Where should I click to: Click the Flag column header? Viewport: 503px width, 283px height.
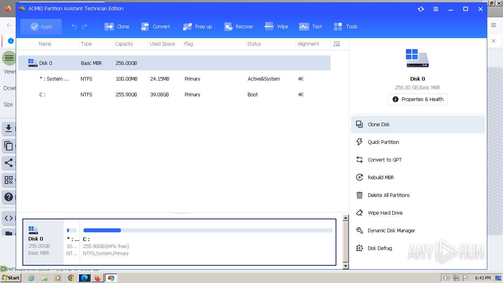(x=189, y=44)
